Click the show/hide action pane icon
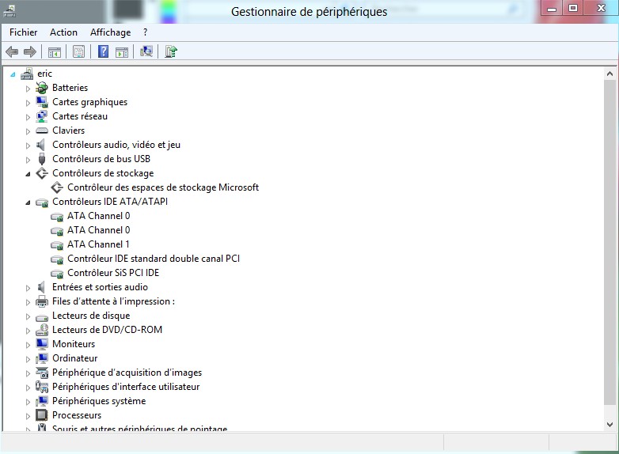Screen dimensions: 619x454 click(x=122, y=52)
